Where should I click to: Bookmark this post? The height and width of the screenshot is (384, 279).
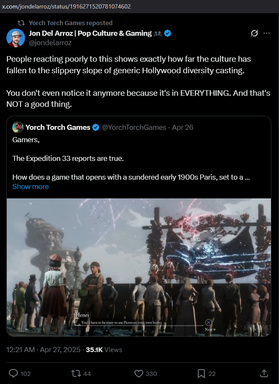tap(201, 373)
